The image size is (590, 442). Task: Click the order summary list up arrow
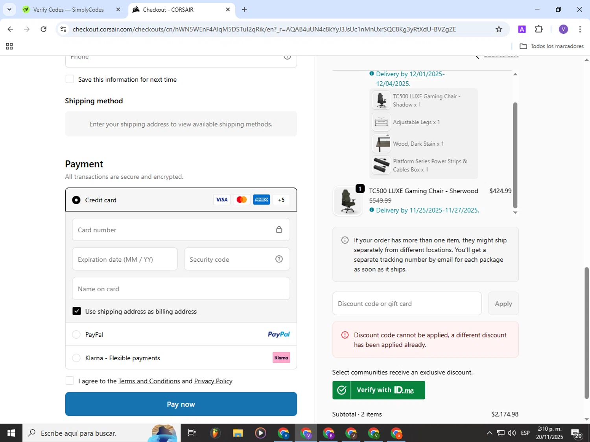coord(515,74)
